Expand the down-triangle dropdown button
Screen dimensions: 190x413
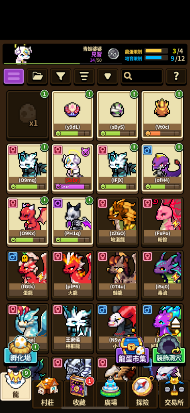click(x=108, y=76)
